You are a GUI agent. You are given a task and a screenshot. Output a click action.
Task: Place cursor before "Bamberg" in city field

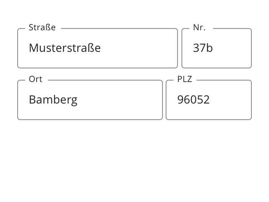(x=29, y=100)
